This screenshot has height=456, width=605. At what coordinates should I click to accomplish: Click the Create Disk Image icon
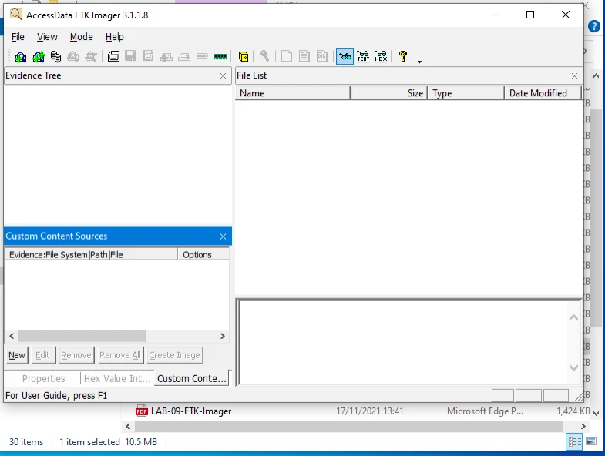coord(113,56)
